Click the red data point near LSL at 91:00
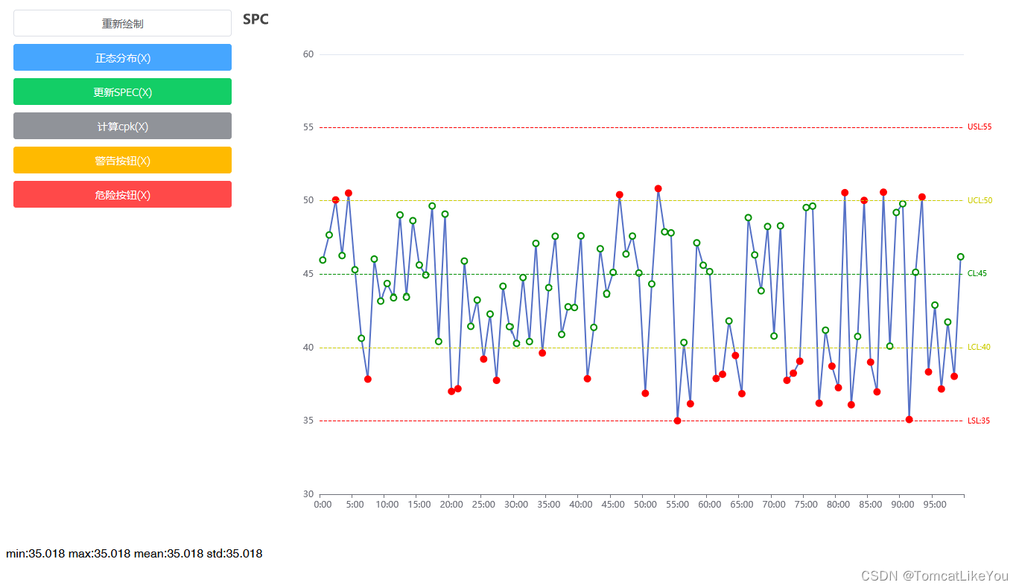Image resolution: width=1019 pixels, height=588 pixels. [x=909, y=420]
